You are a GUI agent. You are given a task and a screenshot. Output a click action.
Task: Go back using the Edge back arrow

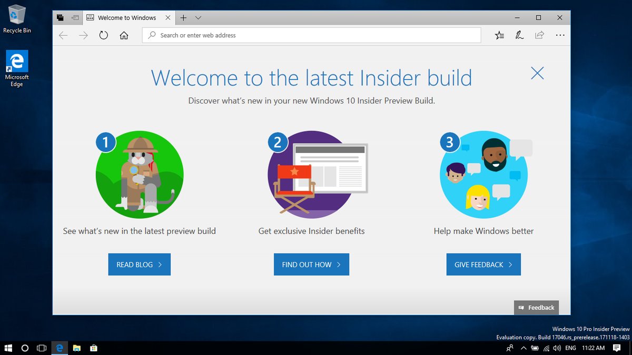[63, 35]
